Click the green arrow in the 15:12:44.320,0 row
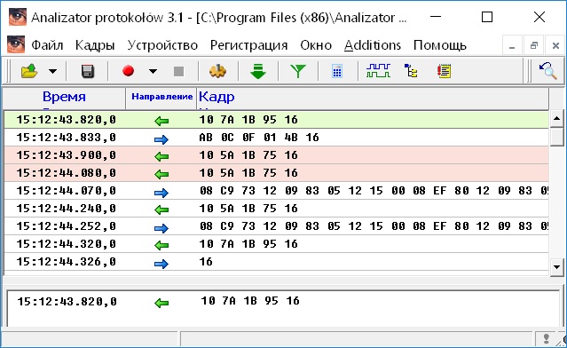Viewport: 567px width, 348px height. (161, 246)
